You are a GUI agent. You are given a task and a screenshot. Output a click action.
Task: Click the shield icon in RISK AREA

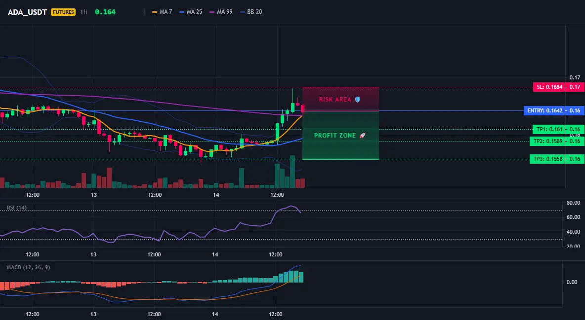click(x=357, y=100)
